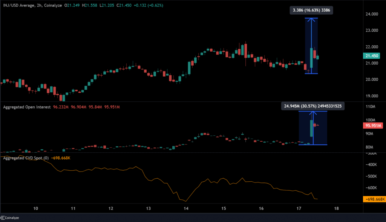Click date 11 on the time axis
Image resolution: width=386 pixels, height=222 pixels.
pos(73,208)
